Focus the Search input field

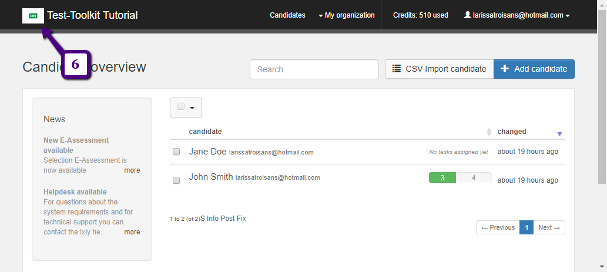314,69
